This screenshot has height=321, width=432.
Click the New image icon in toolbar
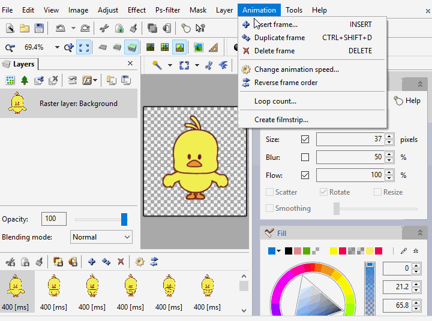click(10, 28)
